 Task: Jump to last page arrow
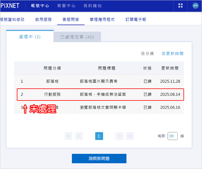click(130, 136)
